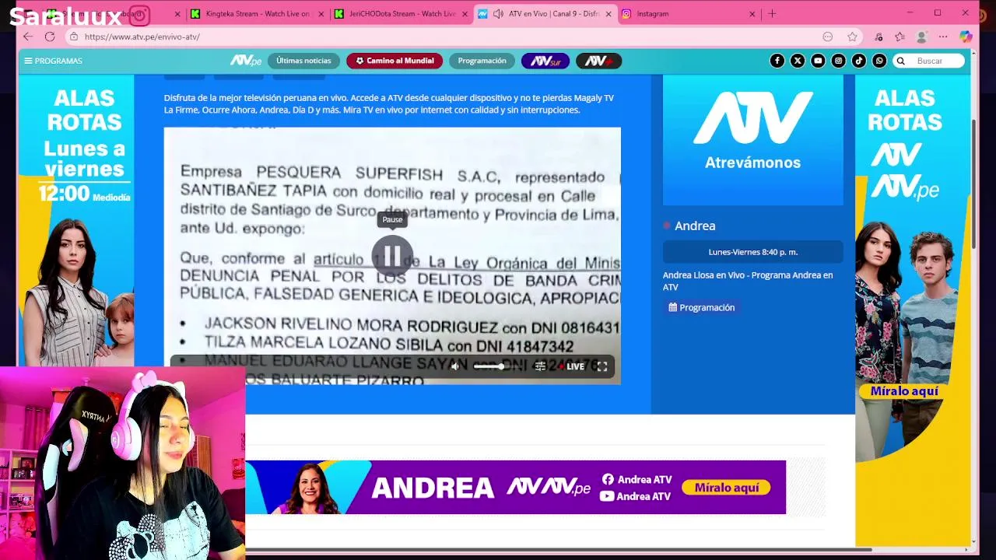Click the address bar URL
This screenshot has width=996, height=560.
(142, 37)
